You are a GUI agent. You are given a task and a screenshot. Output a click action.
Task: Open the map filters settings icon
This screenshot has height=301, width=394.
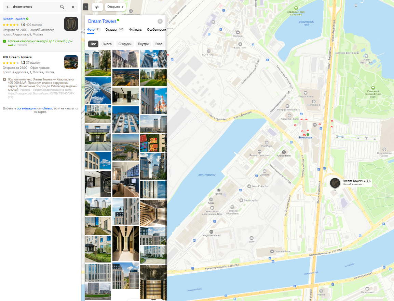click(x=97, y=7)
